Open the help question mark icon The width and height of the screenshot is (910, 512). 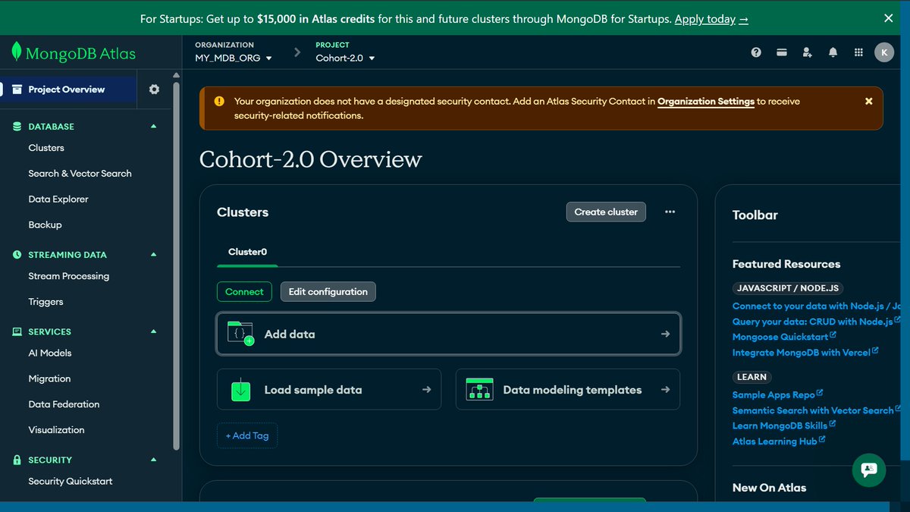[x=756, y=52]
